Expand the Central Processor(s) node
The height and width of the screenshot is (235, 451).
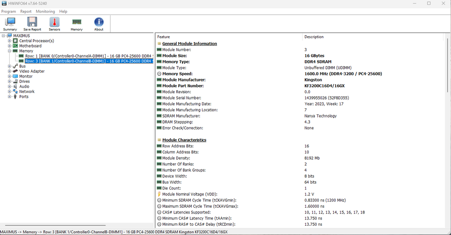[x=10, y=41]
